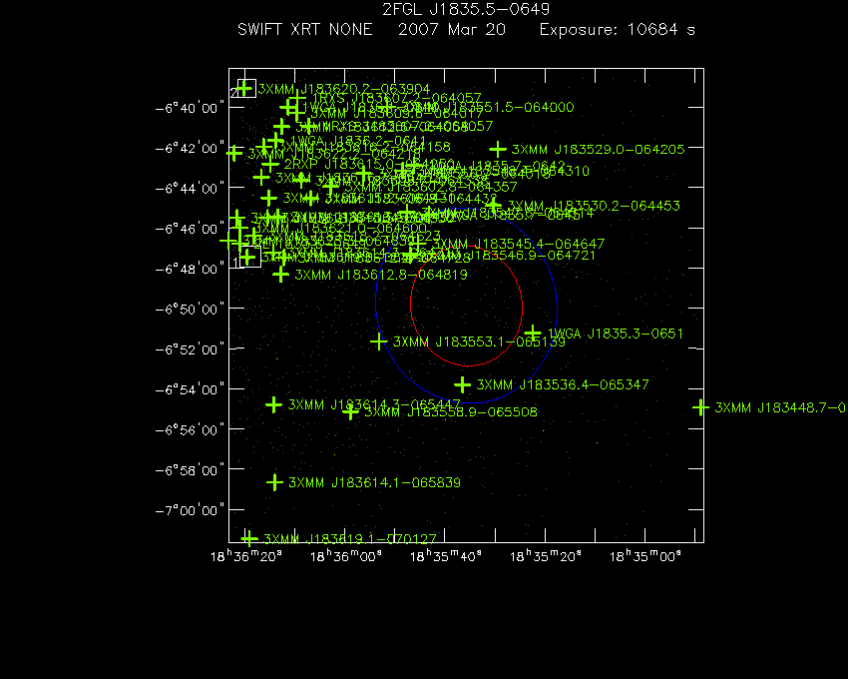Click the right ascension label 18h35m00s
The image size is (848, 679).
coord(645,556)
